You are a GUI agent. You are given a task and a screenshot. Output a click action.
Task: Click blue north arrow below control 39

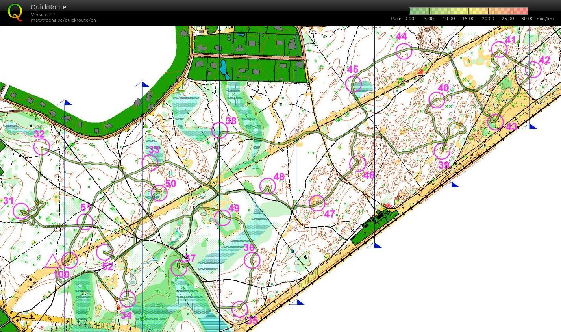455,184
